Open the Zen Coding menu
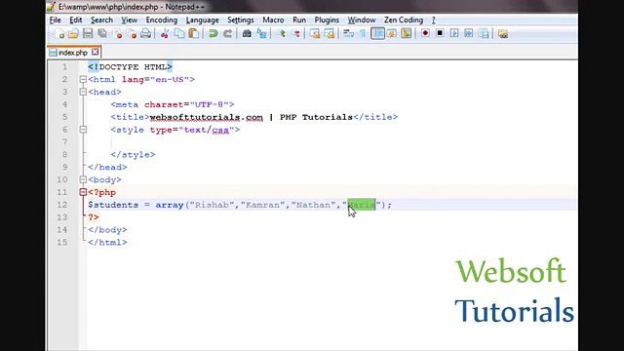Image resolution: width=624 pixels, height=351 pixels. pos(403,19)
